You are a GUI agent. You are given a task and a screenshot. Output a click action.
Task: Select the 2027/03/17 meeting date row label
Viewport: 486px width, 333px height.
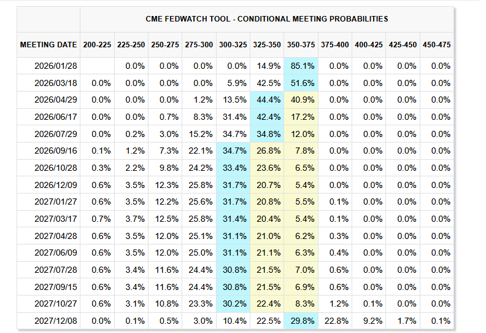pos(56,219)
